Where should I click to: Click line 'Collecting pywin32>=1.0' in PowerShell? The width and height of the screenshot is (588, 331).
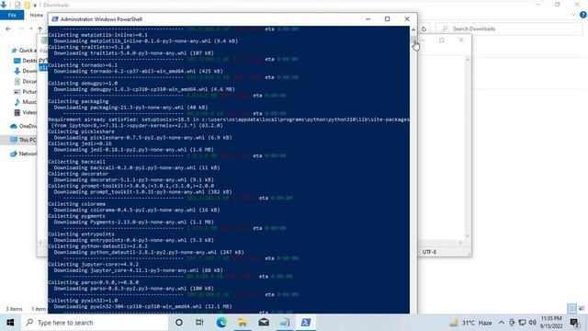[83, 301]
